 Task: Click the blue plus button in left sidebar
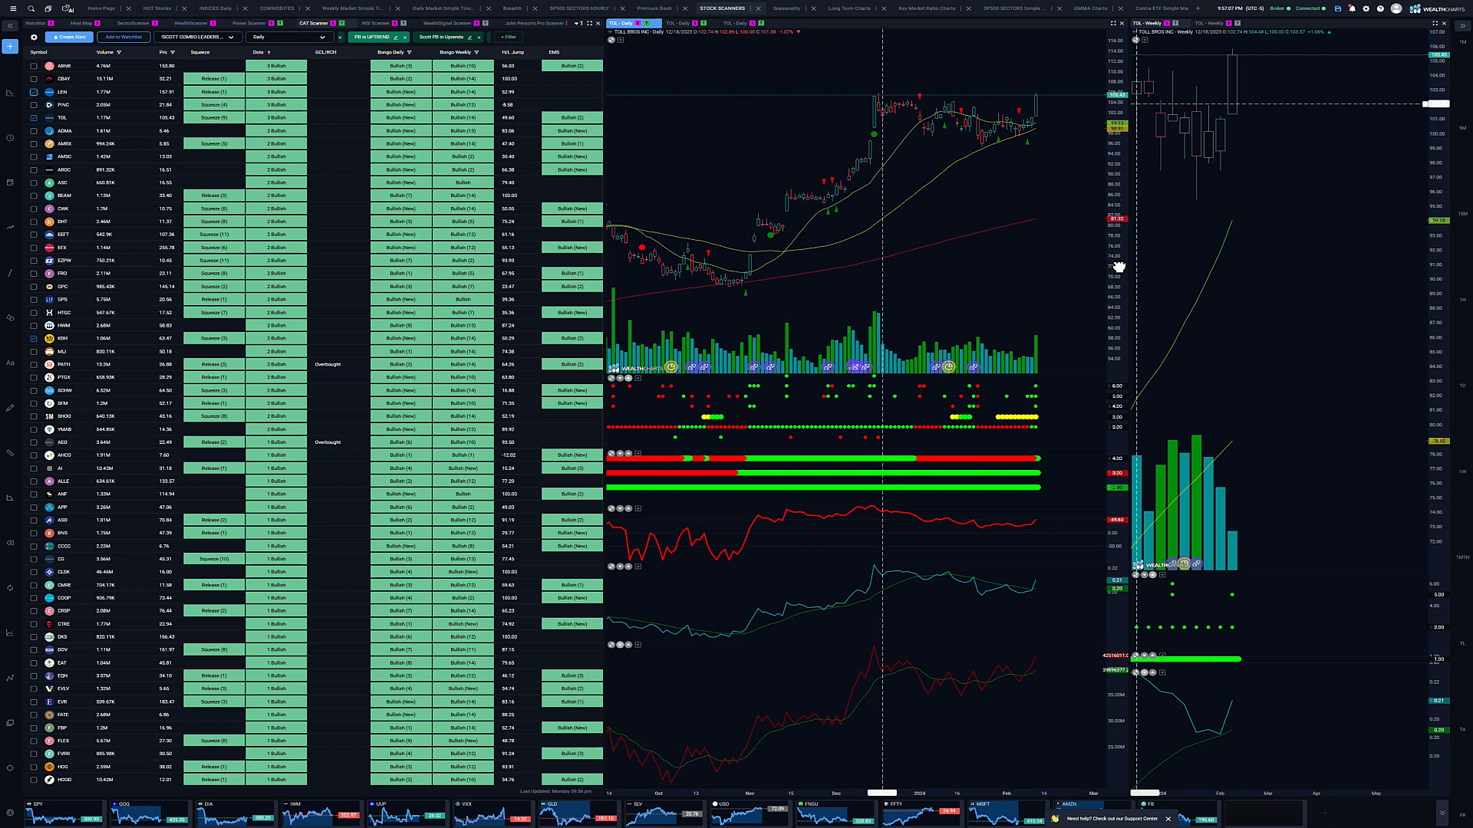coord(10,47)
